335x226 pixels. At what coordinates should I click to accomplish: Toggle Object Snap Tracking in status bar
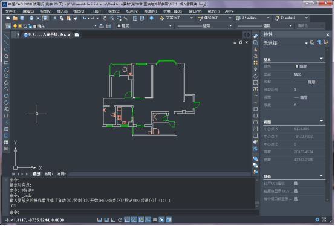(x=134, y=219)
